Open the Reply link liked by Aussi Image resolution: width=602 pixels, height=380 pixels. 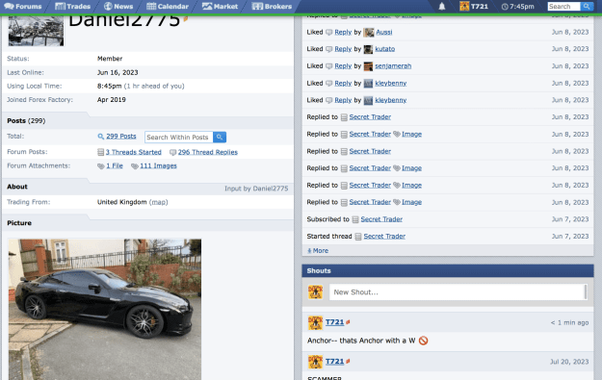(x=343, y=32)
